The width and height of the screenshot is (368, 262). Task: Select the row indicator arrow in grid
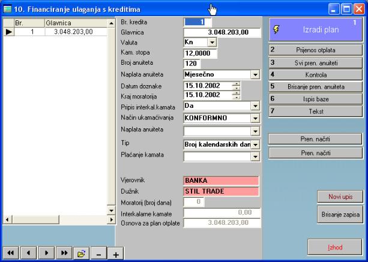click(x=8, y=32)
